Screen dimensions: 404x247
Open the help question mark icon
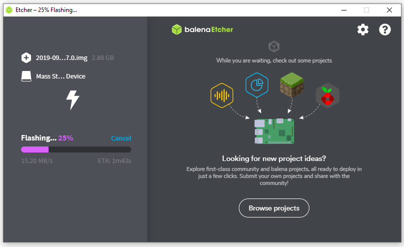tap(384, 29)
